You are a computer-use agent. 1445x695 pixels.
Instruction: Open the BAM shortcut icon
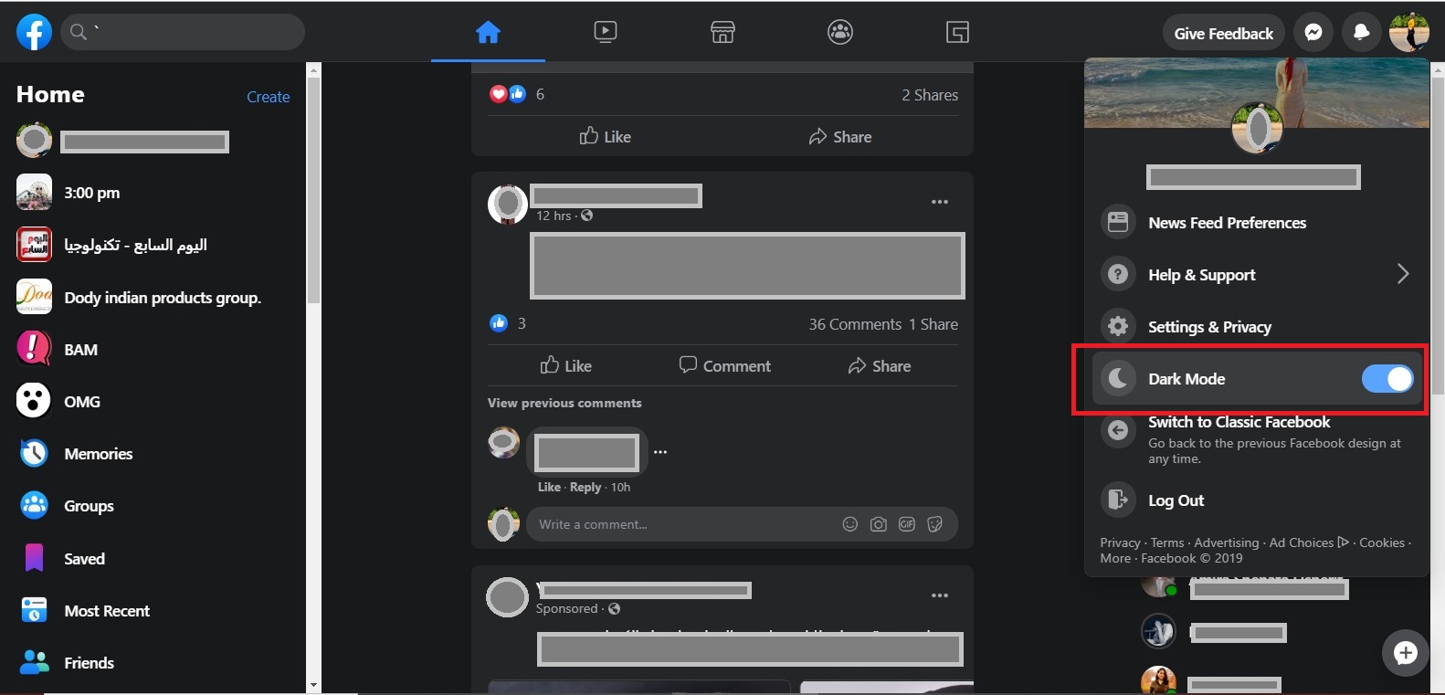coord(34,349)
